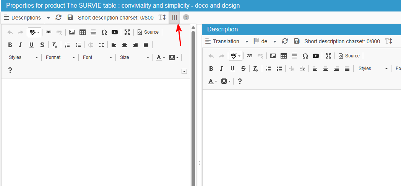Open About CKEditor question mark in left editor
The width and height of the screenshot is (401, 186).
click(x=10, y=70)
